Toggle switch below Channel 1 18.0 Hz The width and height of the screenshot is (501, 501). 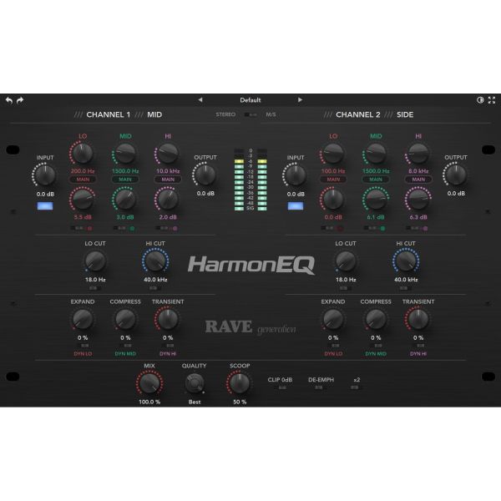tap(95, 288)
